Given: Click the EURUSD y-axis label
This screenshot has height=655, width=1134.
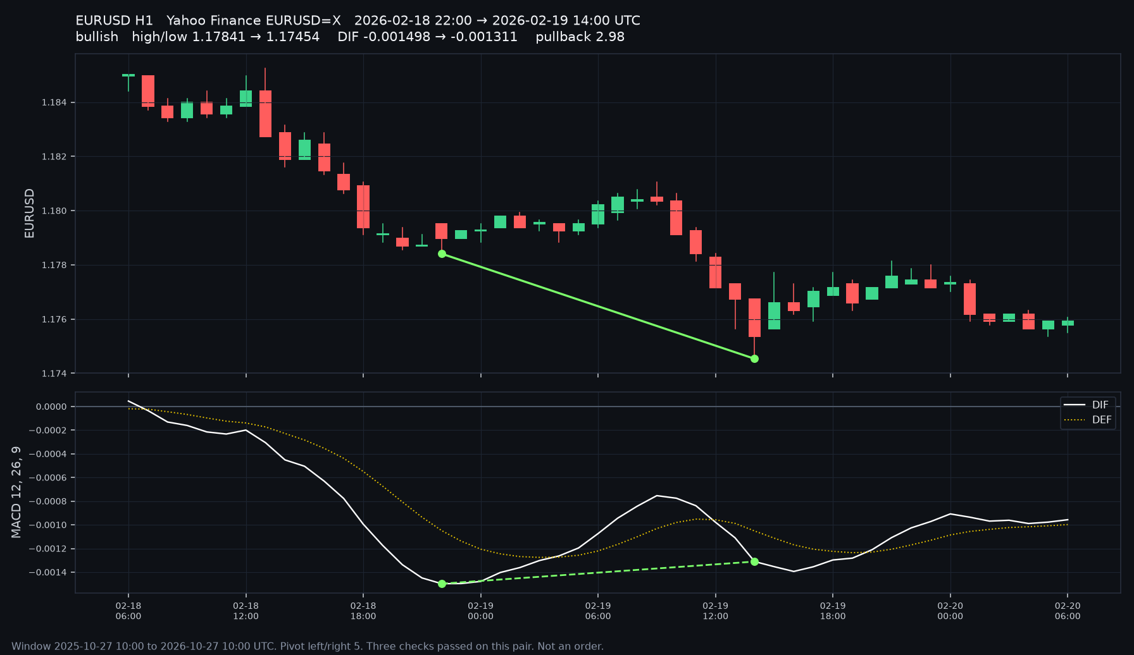Looking at the screenshot, I should click(29, 213).
